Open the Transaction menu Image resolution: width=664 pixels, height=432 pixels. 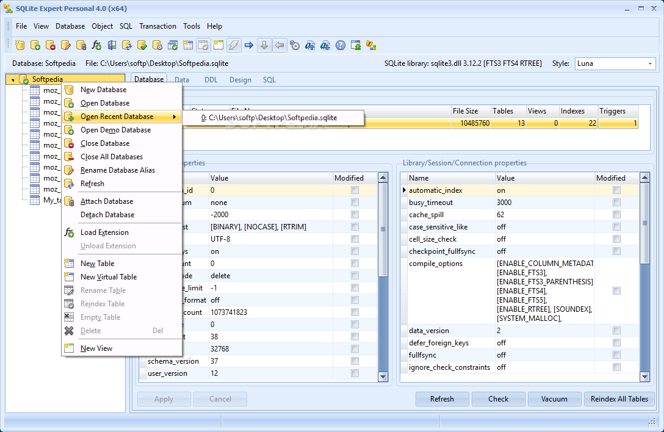[157, 26]
